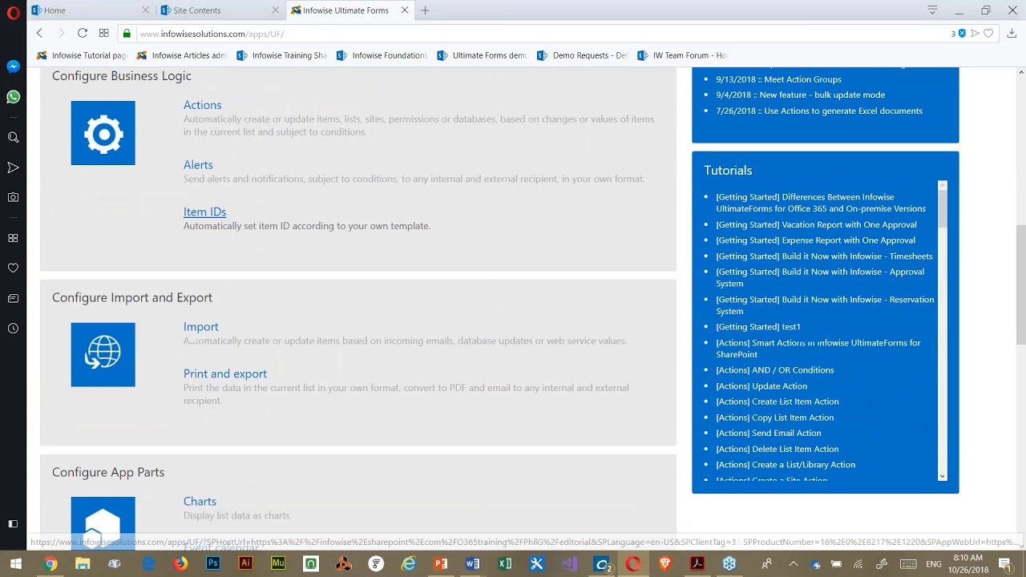Screen dimensions: 1026x577
Task: Click the Actions gear tile icon
Action: (103, 133)
